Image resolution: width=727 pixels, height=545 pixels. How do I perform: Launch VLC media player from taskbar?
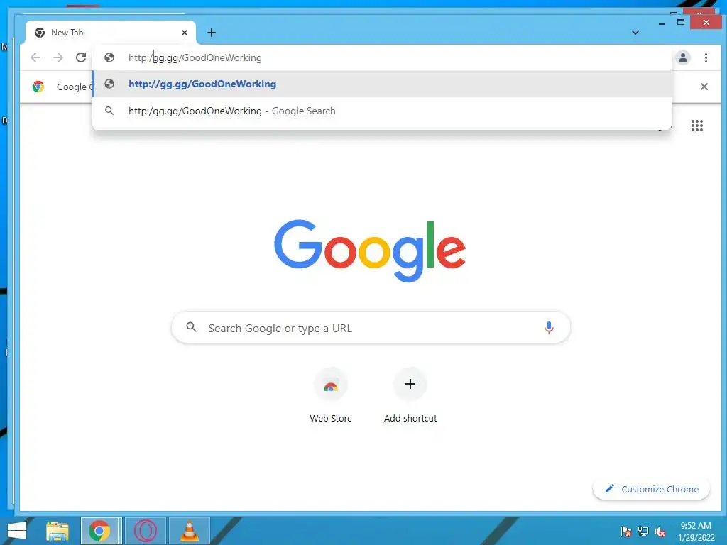coord(190,531)
